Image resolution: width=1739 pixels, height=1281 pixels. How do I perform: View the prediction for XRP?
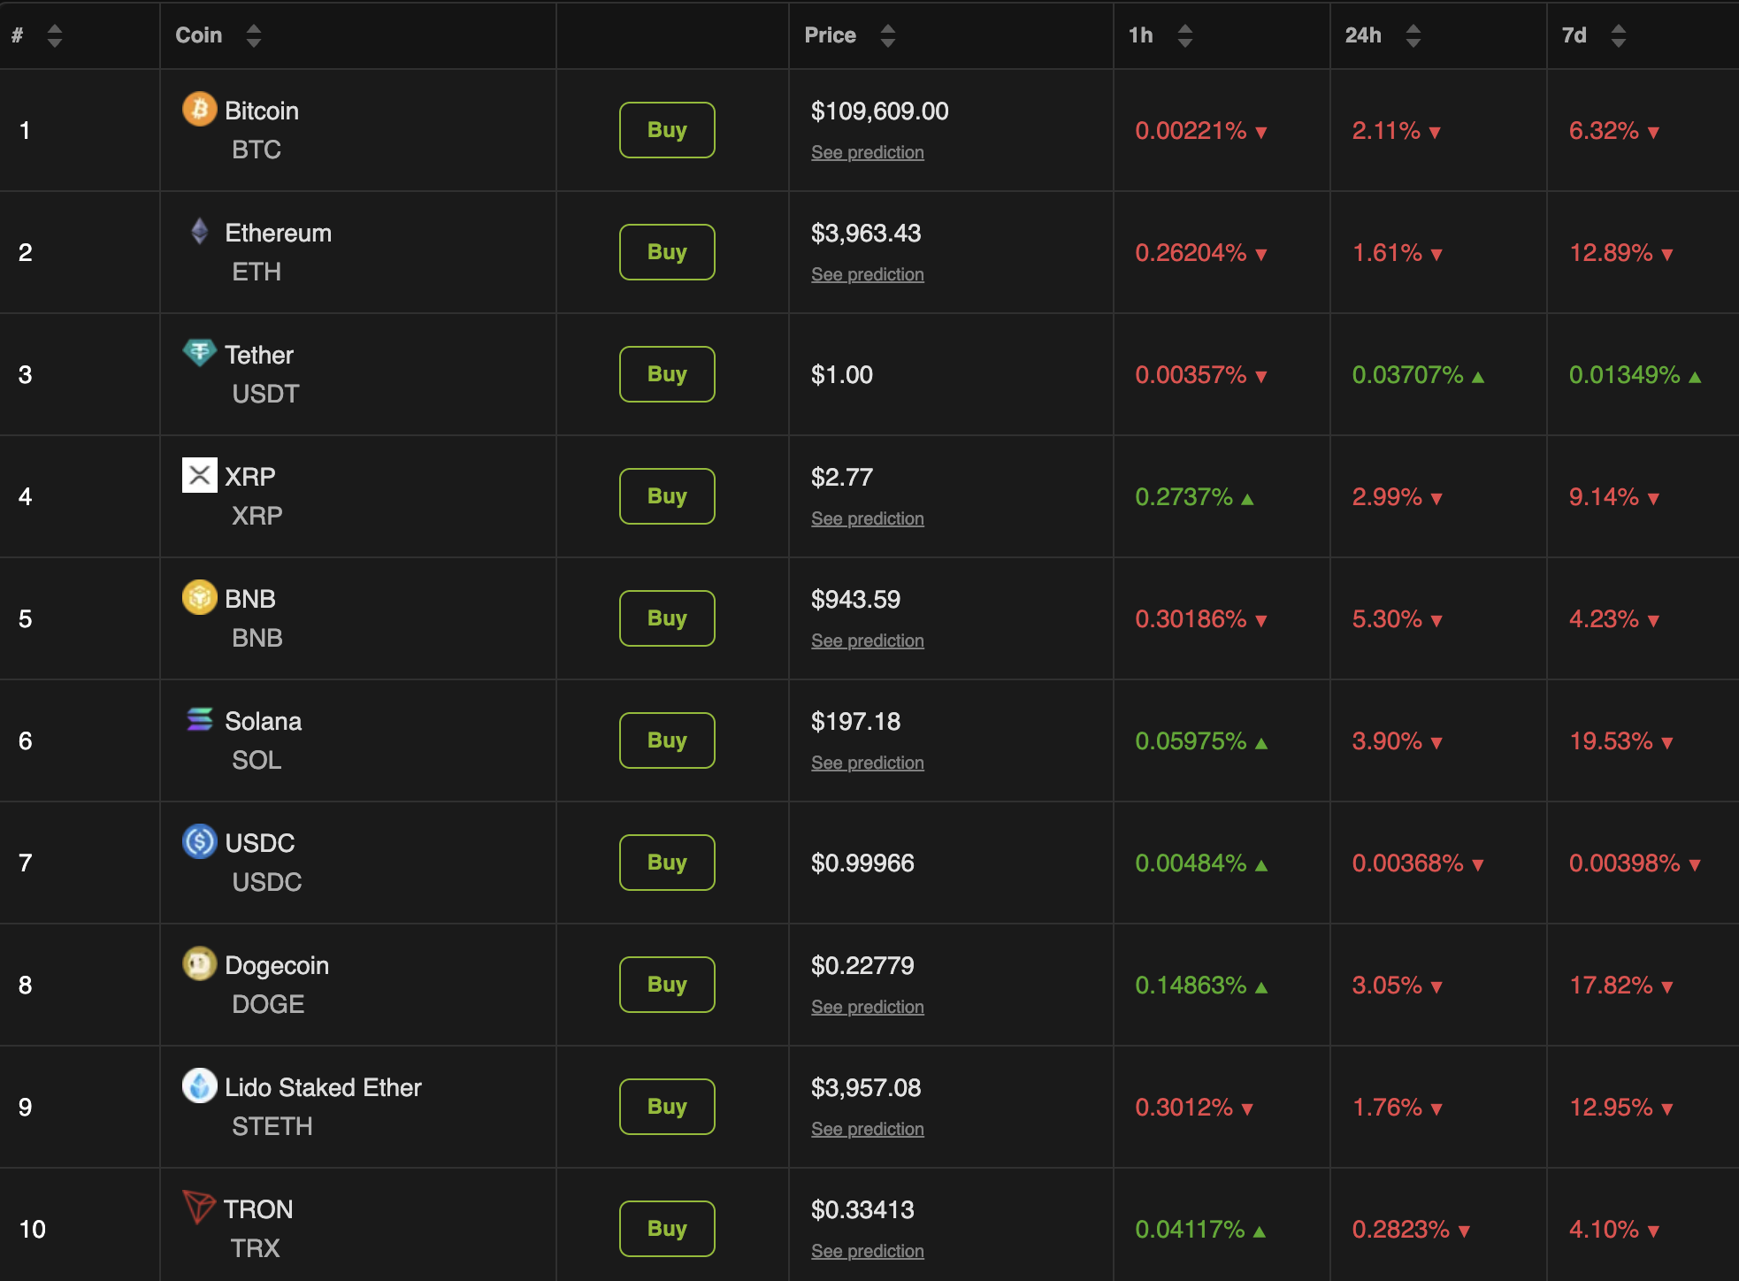point(867,518)
